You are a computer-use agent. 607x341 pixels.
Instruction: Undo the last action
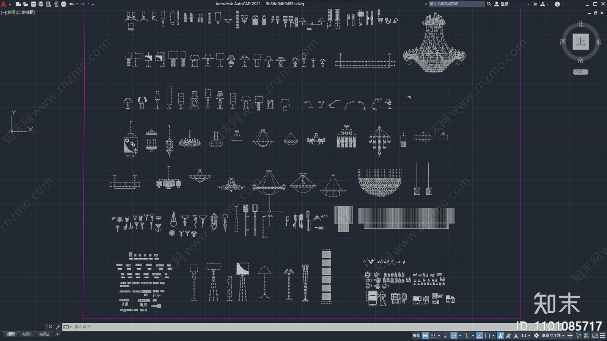coord(71,4)
